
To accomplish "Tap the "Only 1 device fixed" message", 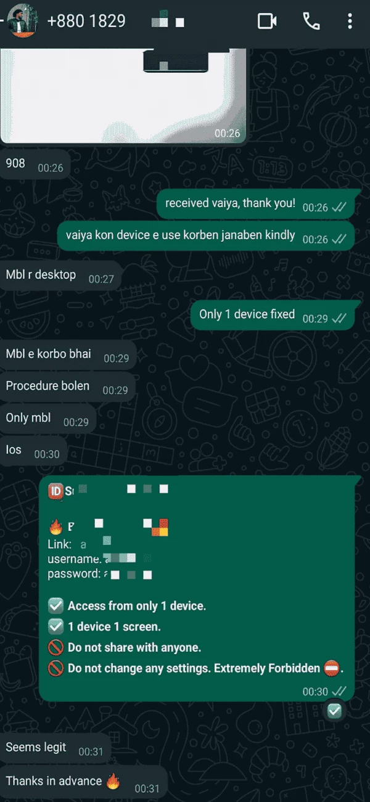I will 273,316.
